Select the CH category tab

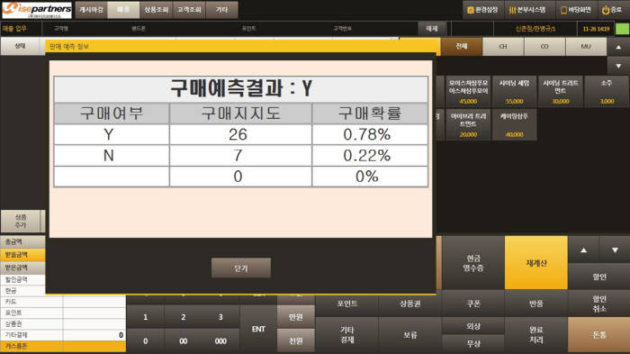coord(503,47)
